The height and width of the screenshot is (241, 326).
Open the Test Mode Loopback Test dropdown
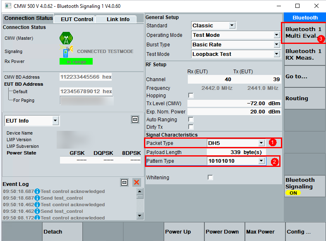(276, 54)
